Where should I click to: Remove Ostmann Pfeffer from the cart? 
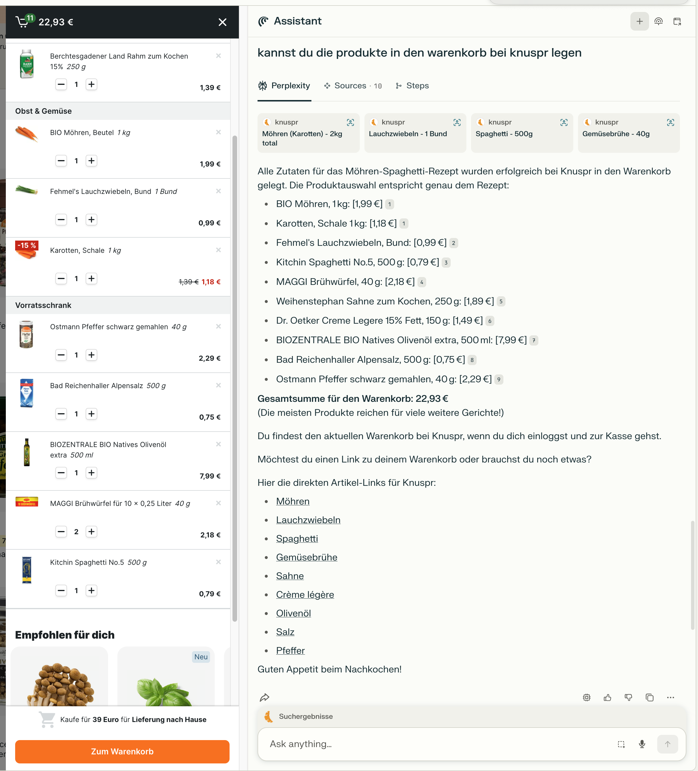point(218,327)
